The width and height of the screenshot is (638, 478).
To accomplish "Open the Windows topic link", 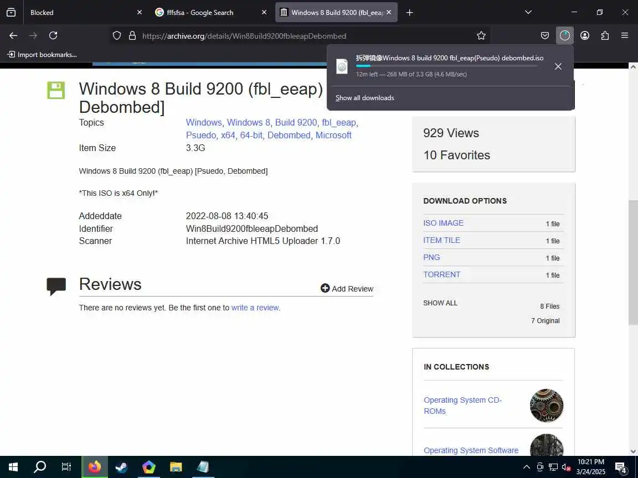I will coord(204,122).
